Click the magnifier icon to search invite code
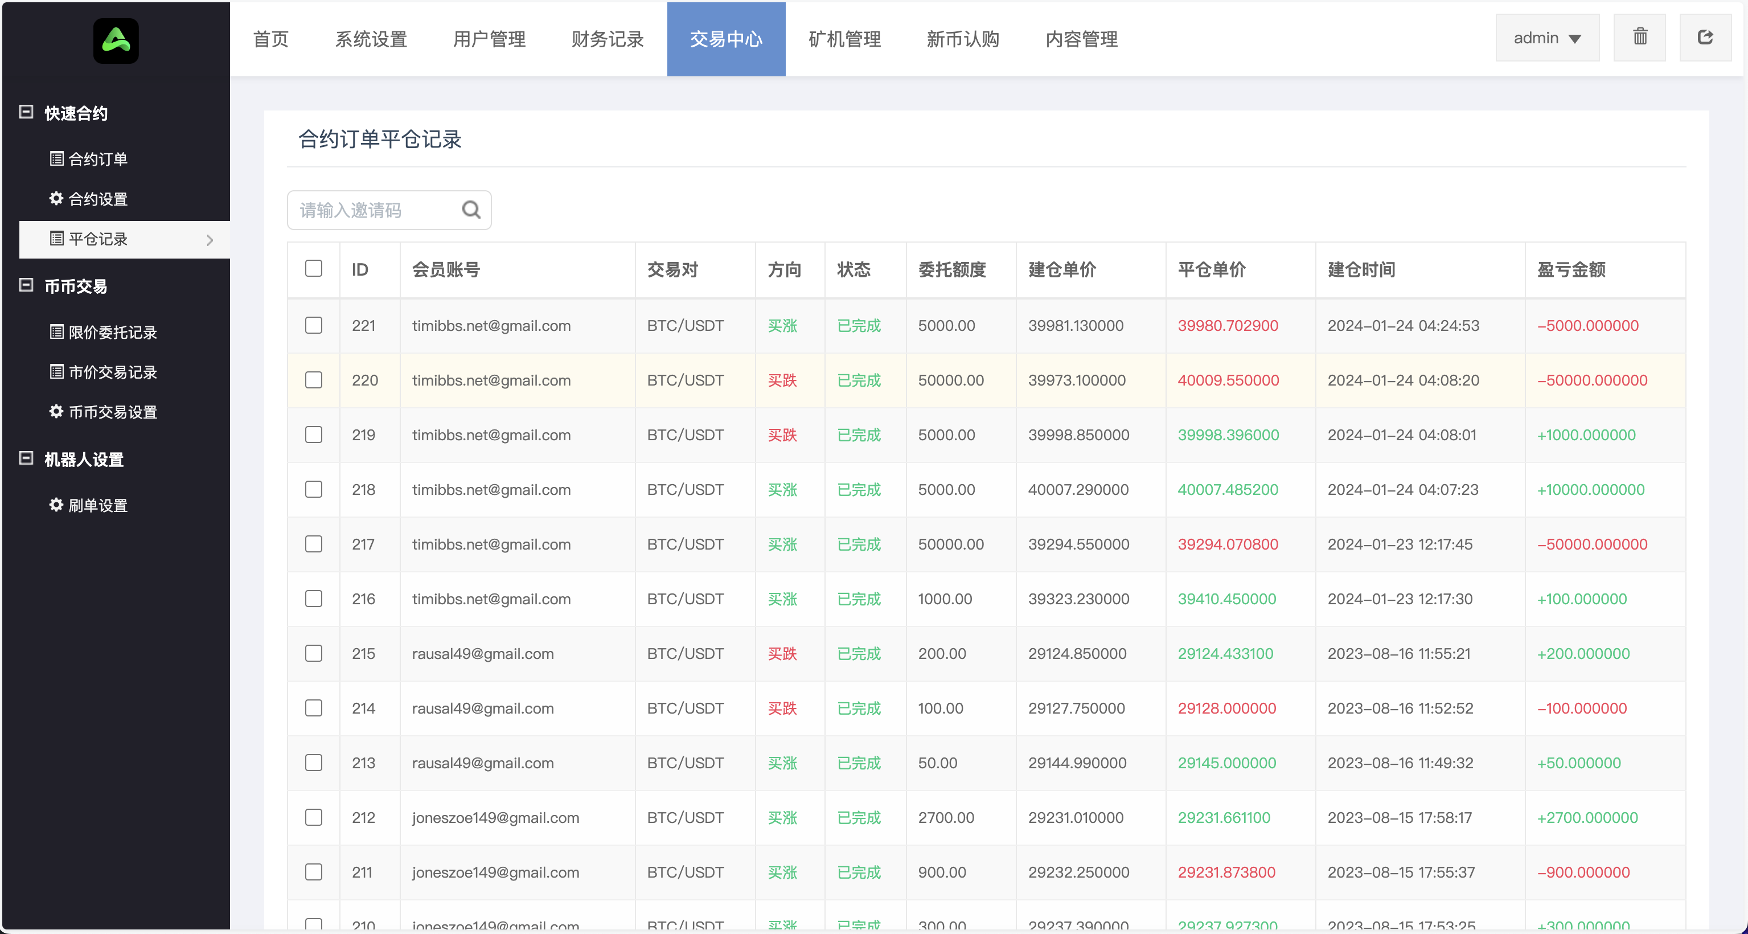 471,209
